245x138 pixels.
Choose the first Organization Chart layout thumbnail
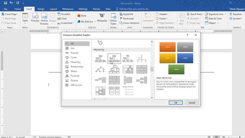(100, 59)
